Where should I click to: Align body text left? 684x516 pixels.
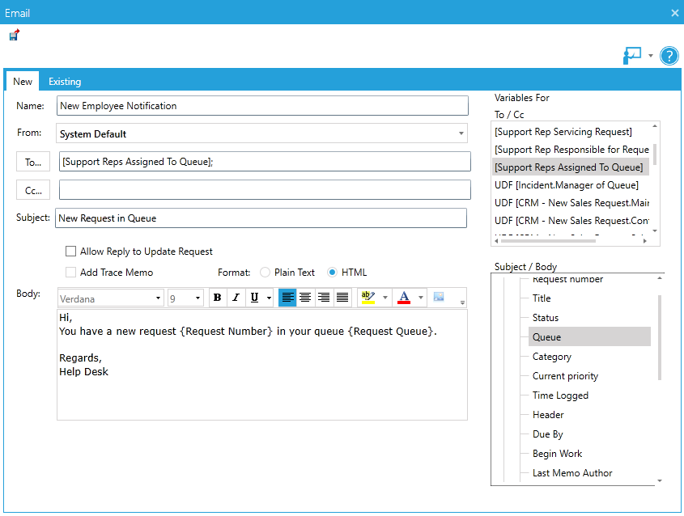pyautogui.click(x=287, y=298)
